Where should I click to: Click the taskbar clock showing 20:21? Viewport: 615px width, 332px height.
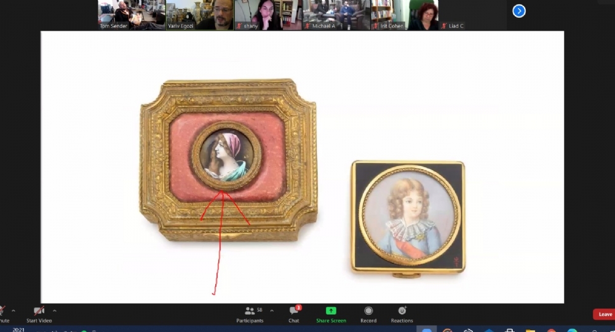coord(18,330)
